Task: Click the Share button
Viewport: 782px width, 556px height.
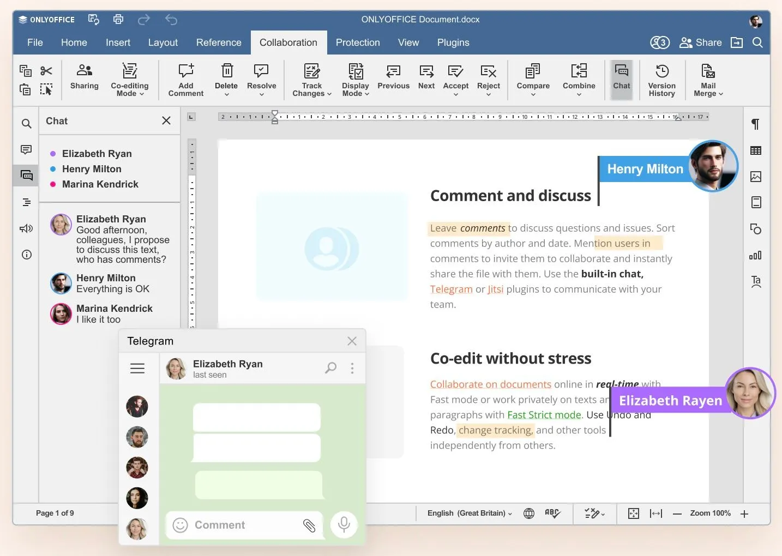Action: (701, 43)
